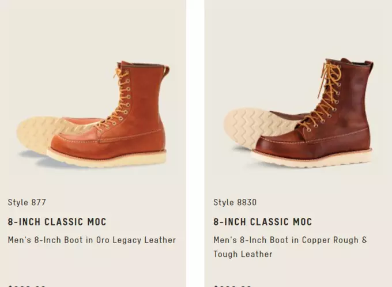Open the Copper Rough & Tough boot image
The width and height of the screenshot is (392, 287).
click(298, 112)
